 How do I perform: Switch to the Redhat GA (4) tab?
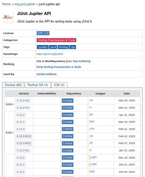[38, 85]
